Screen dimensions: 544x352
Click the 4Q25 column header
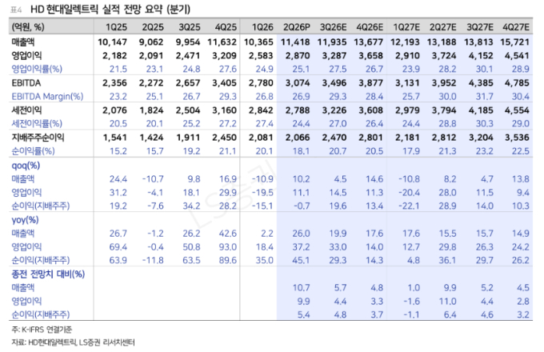(x=226, y=27)
